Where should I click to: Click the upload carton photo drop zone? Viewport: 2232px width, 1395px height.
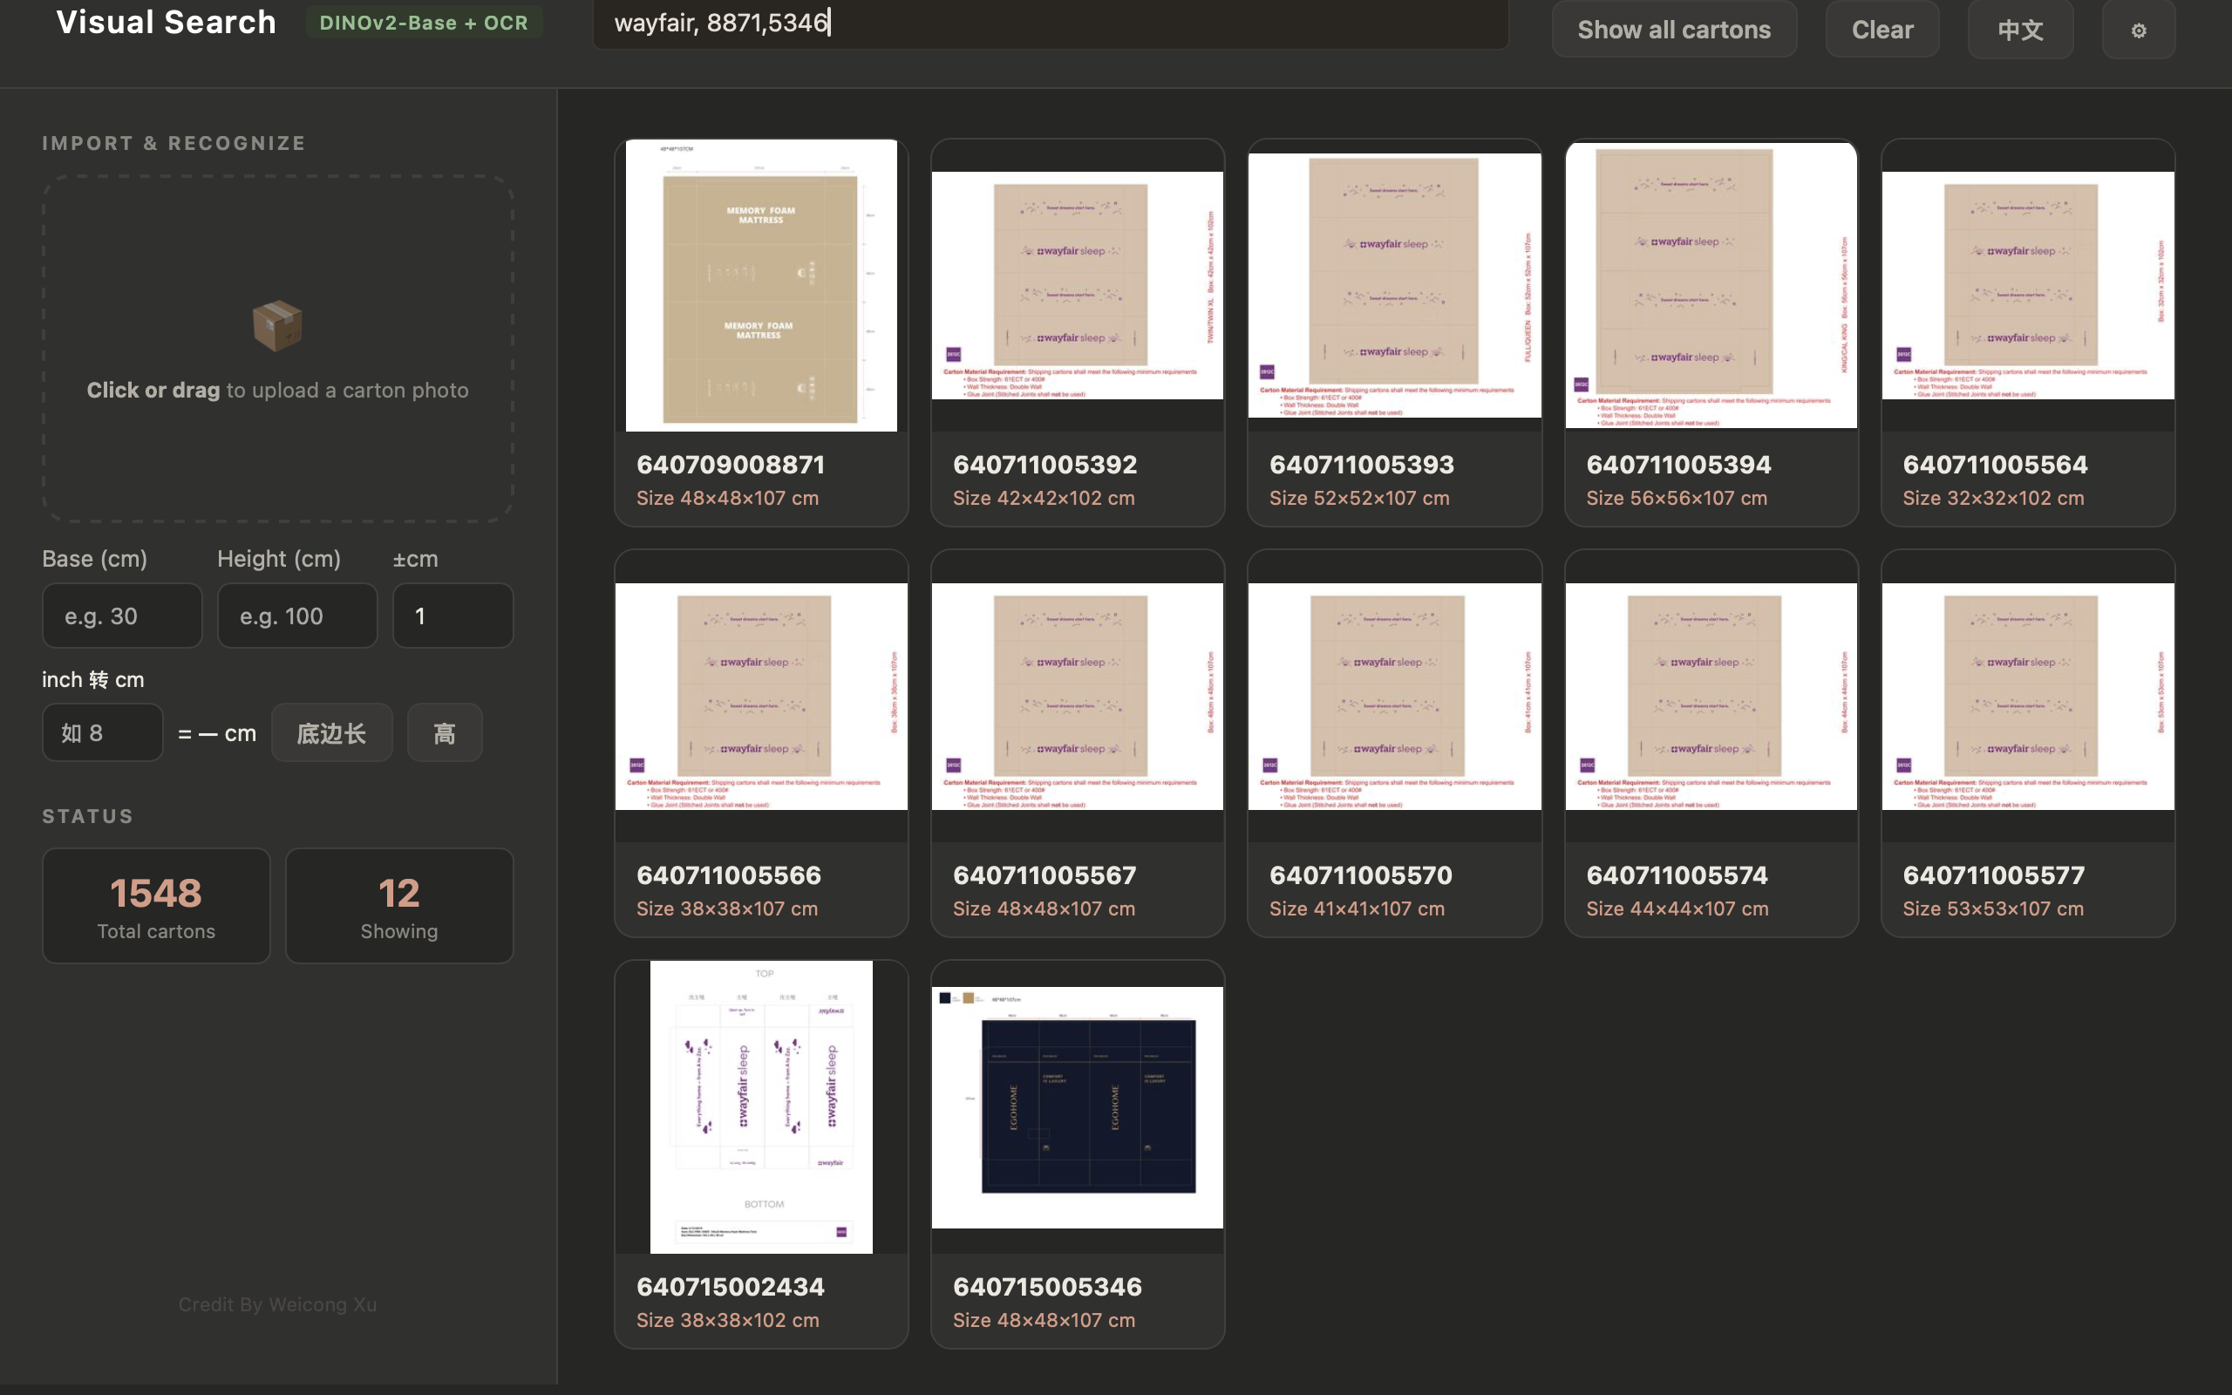277,349
